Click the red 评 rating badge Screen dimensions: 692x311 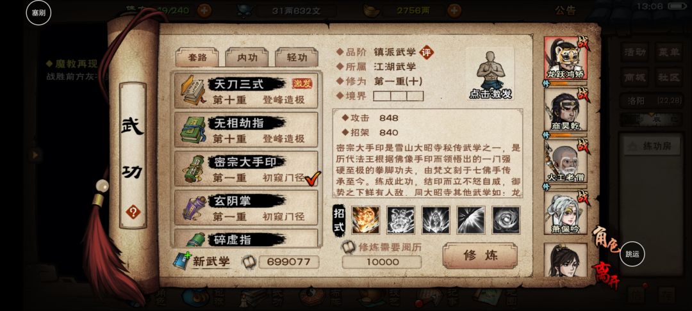pos(426,52)
